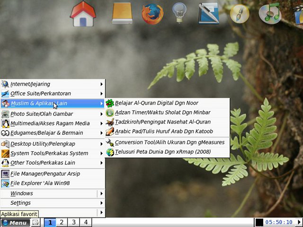Open the hard drive dock icon
Image resolution: width=303 pixels, height=227 pixels.
(x=122, y=13)
